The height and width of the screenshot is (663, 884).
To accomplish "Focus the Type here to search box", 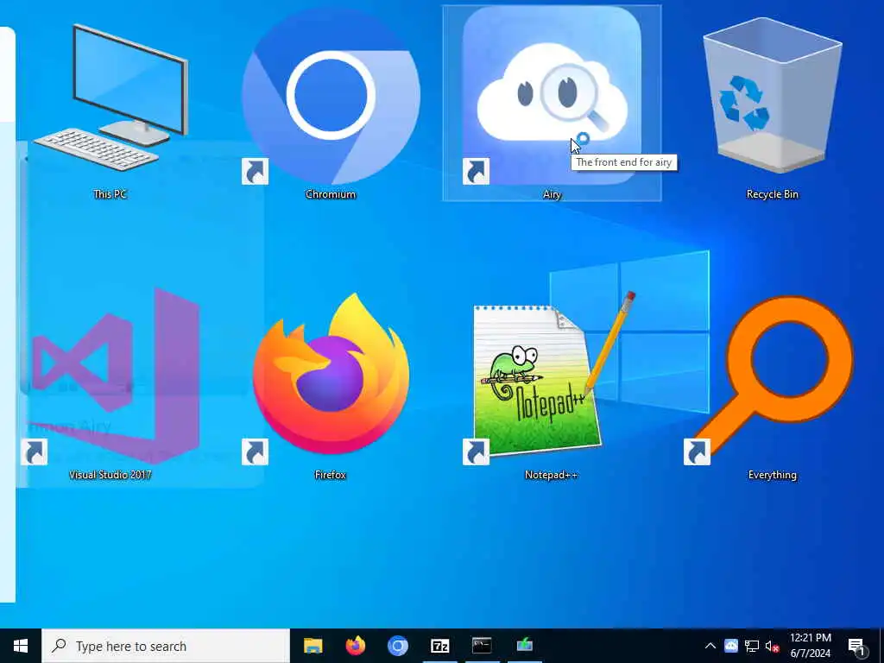I will 166,646.
